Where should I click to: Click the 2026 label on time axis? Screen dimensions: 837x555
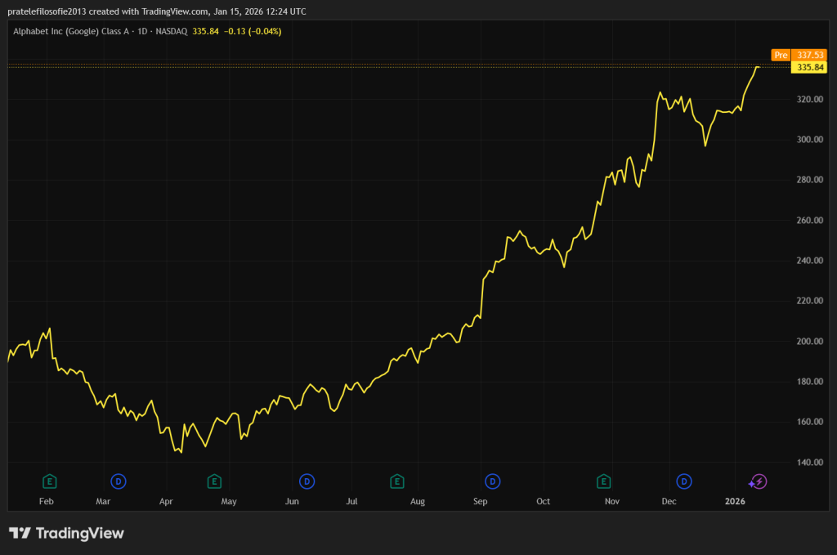pyautogui.click(x=735, y=501)
